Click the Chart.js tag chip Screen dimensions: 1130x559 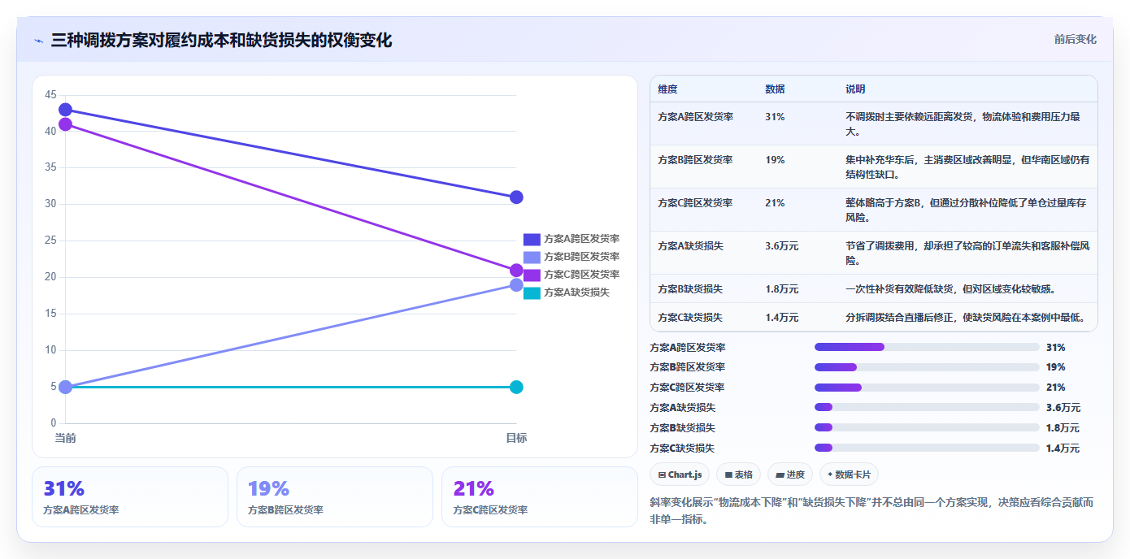pyautogui.click(x=680, y=474)
